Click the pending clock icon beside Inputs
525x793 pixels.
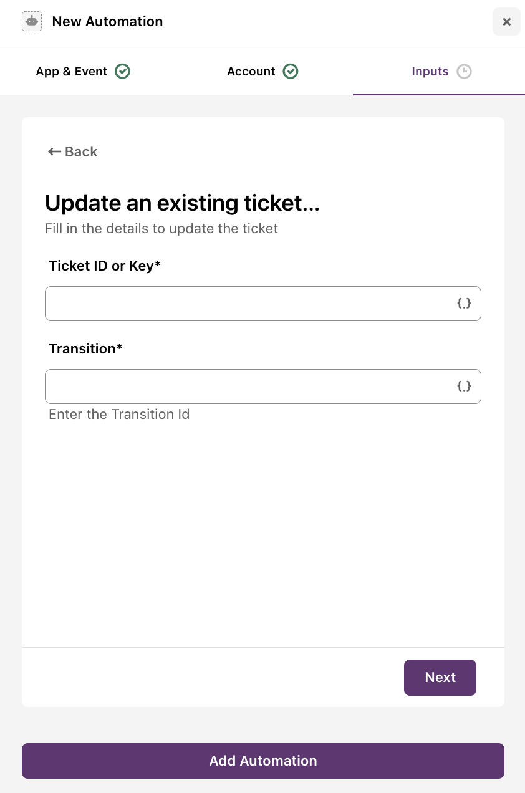pyautogui.click(x=464, y=71)
